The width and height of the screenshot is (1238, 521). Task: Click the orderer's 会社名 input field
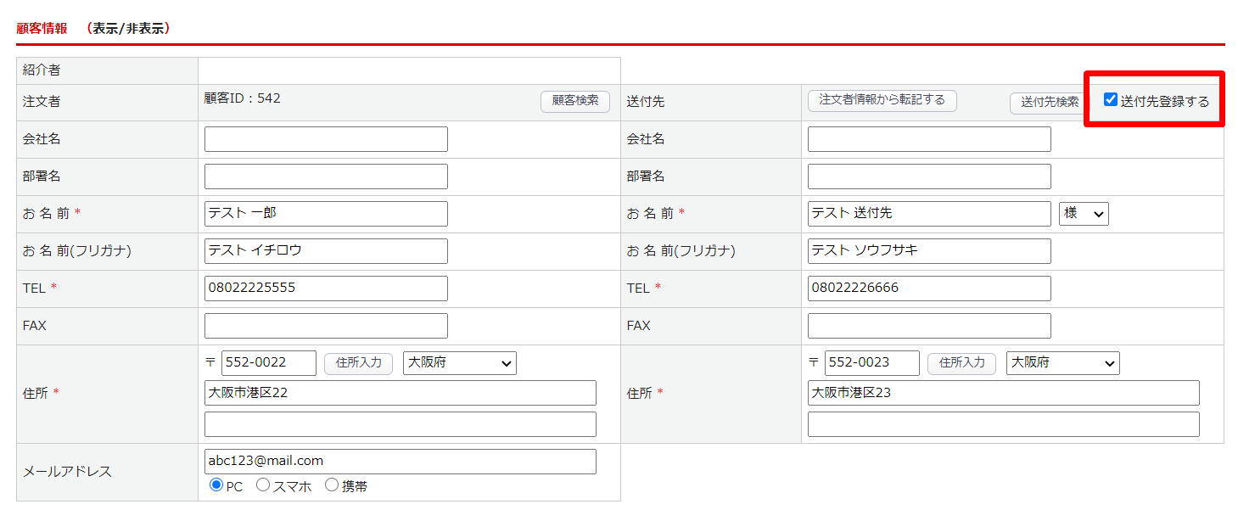click(326, 139)
